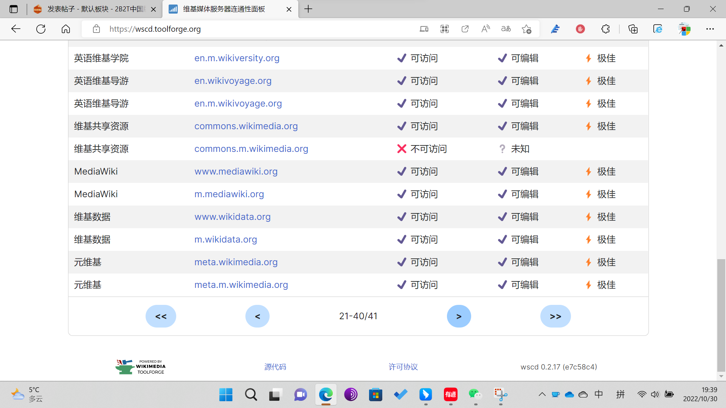The height and width of the screenshot is (408, 726).
Task: Open Task View on the taskbar
Action: (x=276, y=395)
